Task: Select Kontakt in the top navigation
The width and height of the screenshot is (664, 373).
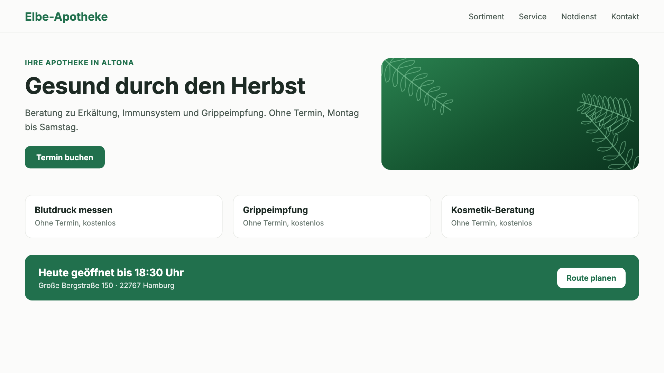Action: pos(625,17)
